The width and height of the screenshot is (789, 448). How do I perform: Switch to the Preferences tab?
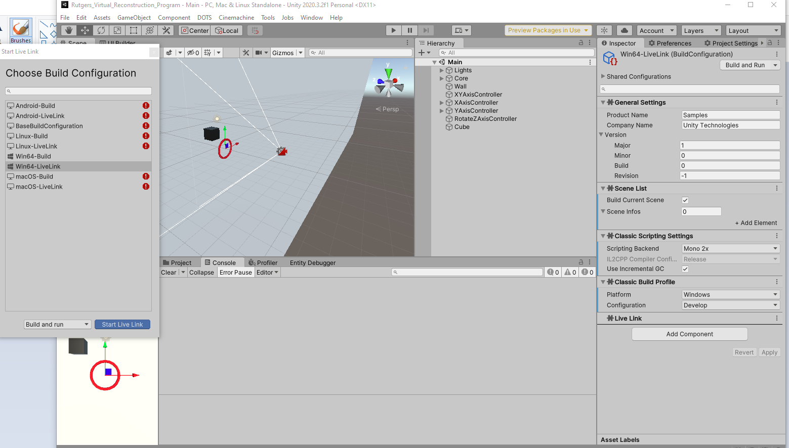point(670,43)
